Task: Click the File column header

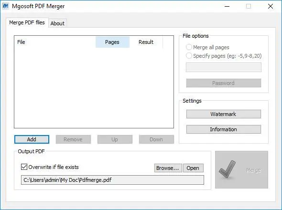Action: (x=55, y=42)
